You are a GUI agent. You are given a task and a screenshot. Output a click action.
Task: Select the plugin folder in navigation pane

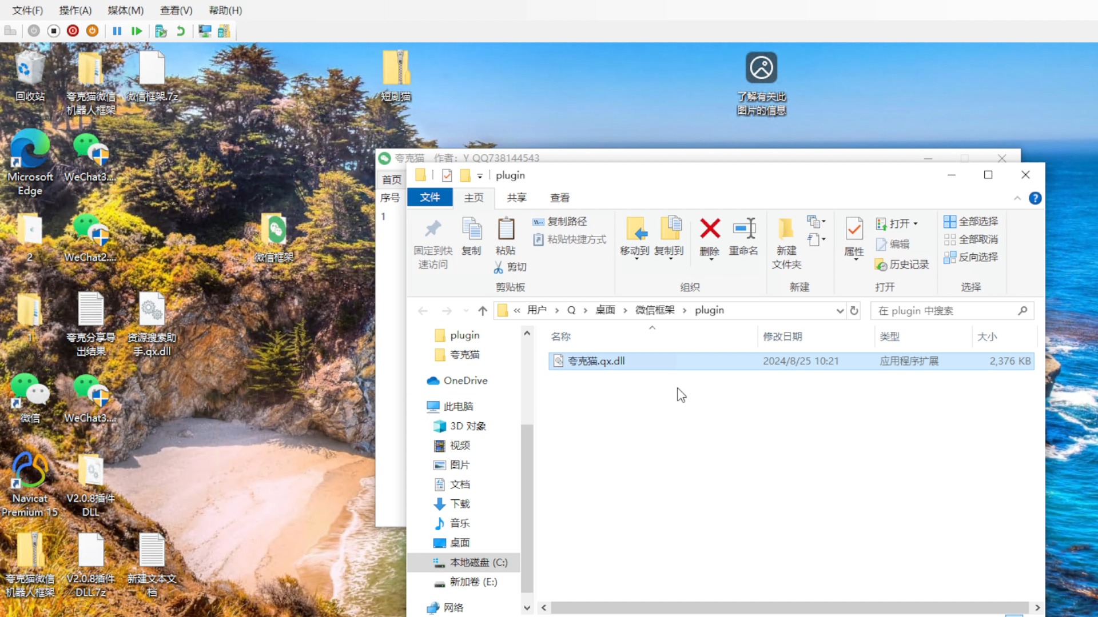[464, 335]
